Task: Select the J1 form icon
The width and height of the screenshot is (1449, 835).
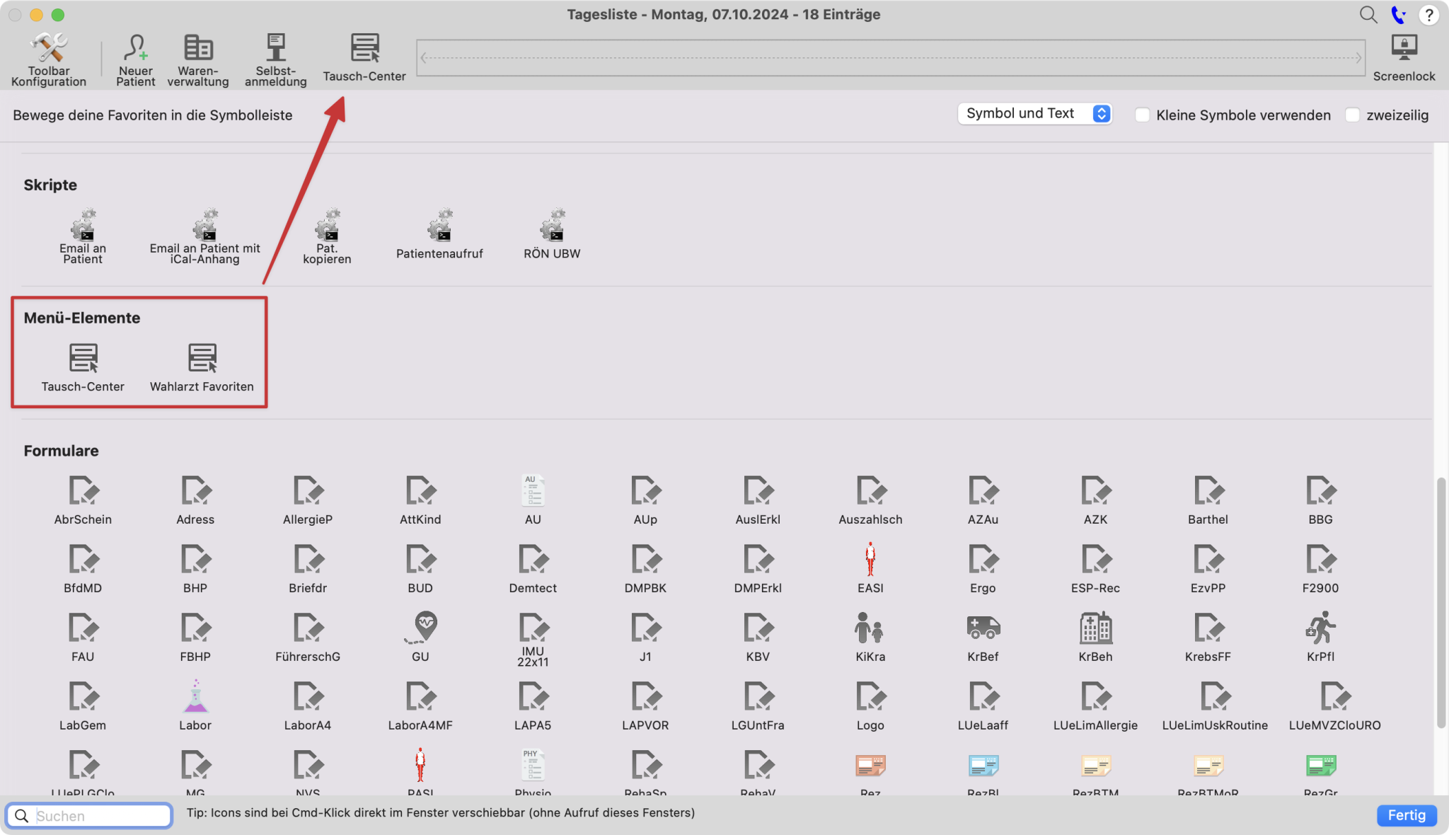Action: coord(645,637)
